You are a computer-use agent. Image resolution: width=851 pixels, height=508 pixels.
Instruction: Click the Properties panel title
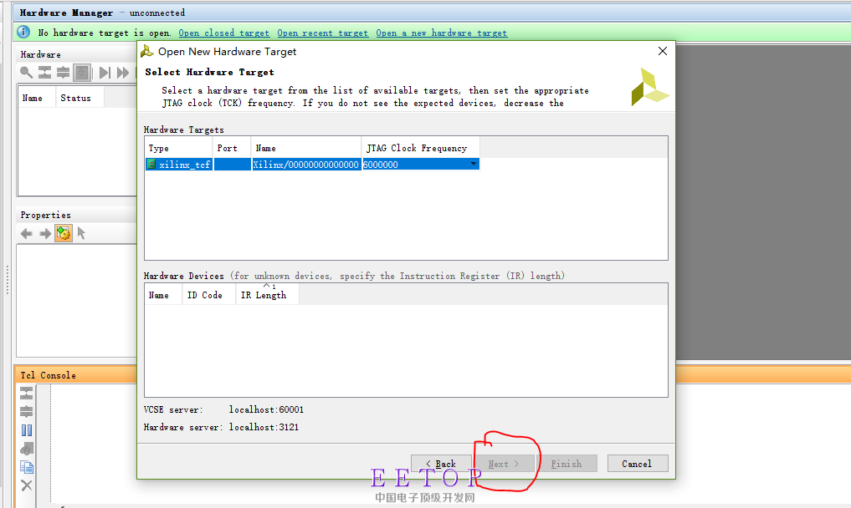click(x=45, y=215)
